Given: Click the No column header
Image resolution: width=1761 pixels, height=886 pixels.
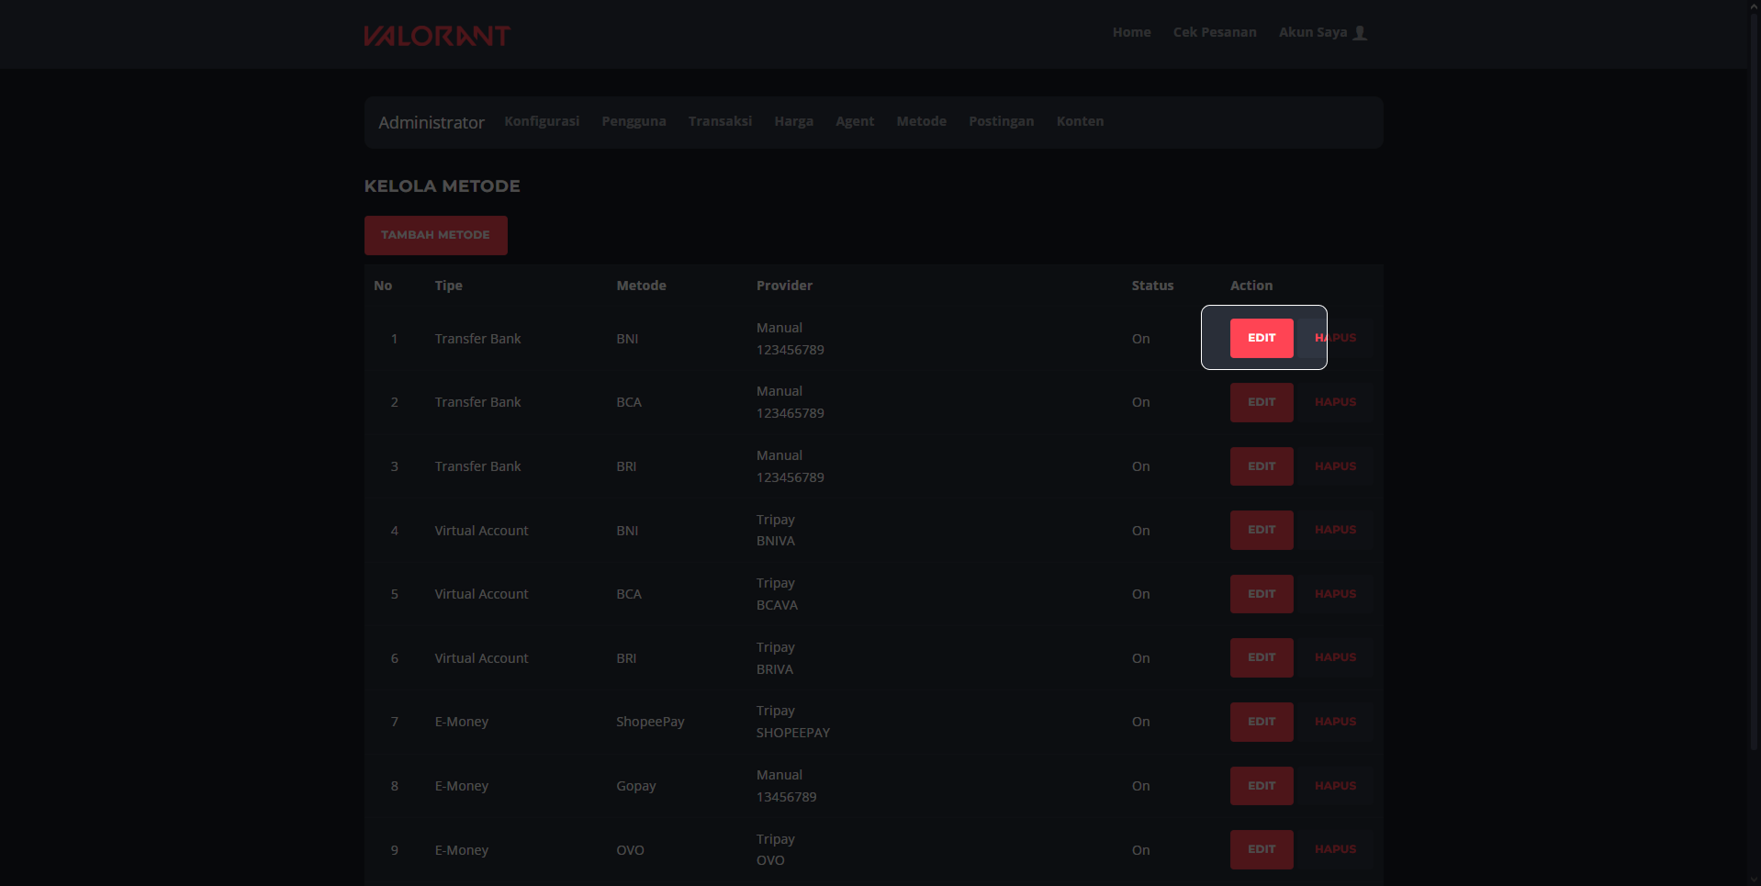Looking at the screenshot, I should coord(383,286).
